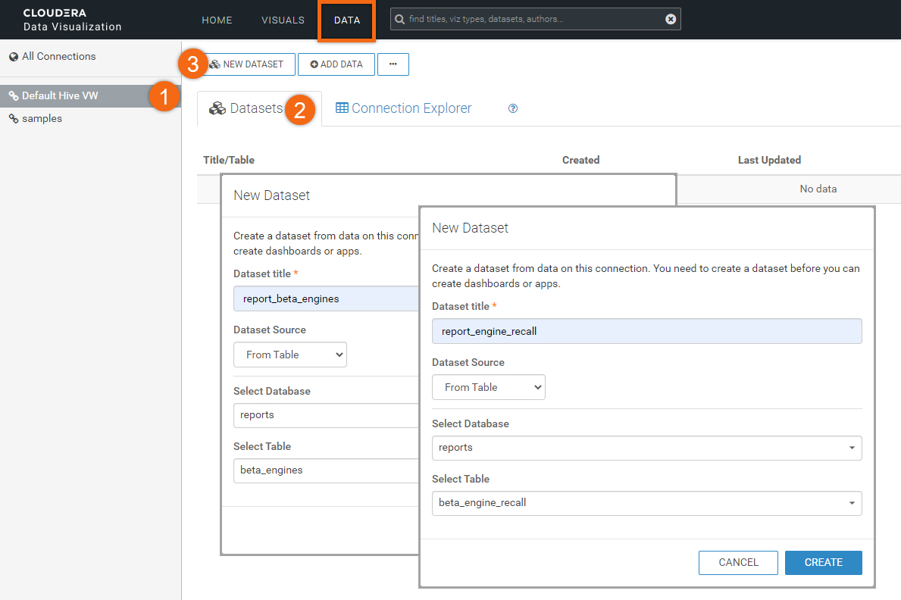Viewport: 901px width, 600px height.
Task: Select the samples connection
Action: 42,118
